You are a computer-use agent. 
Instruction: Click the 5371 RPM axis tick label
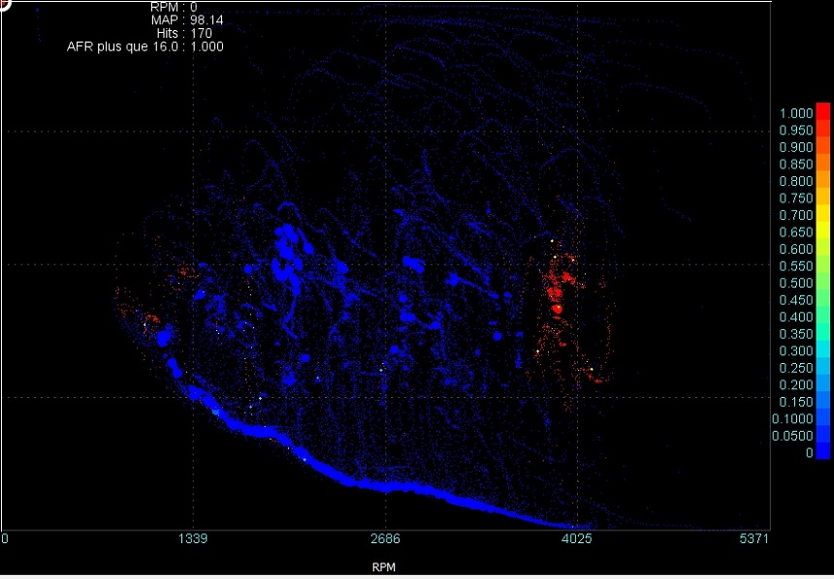point(753,538)
